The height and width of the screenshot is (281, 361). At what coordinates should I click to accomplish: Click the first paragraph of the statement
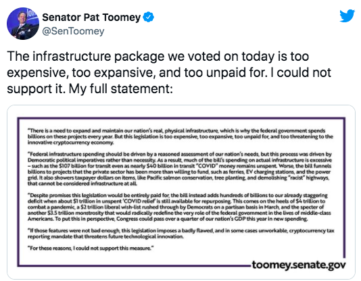[x=180, y=136]
